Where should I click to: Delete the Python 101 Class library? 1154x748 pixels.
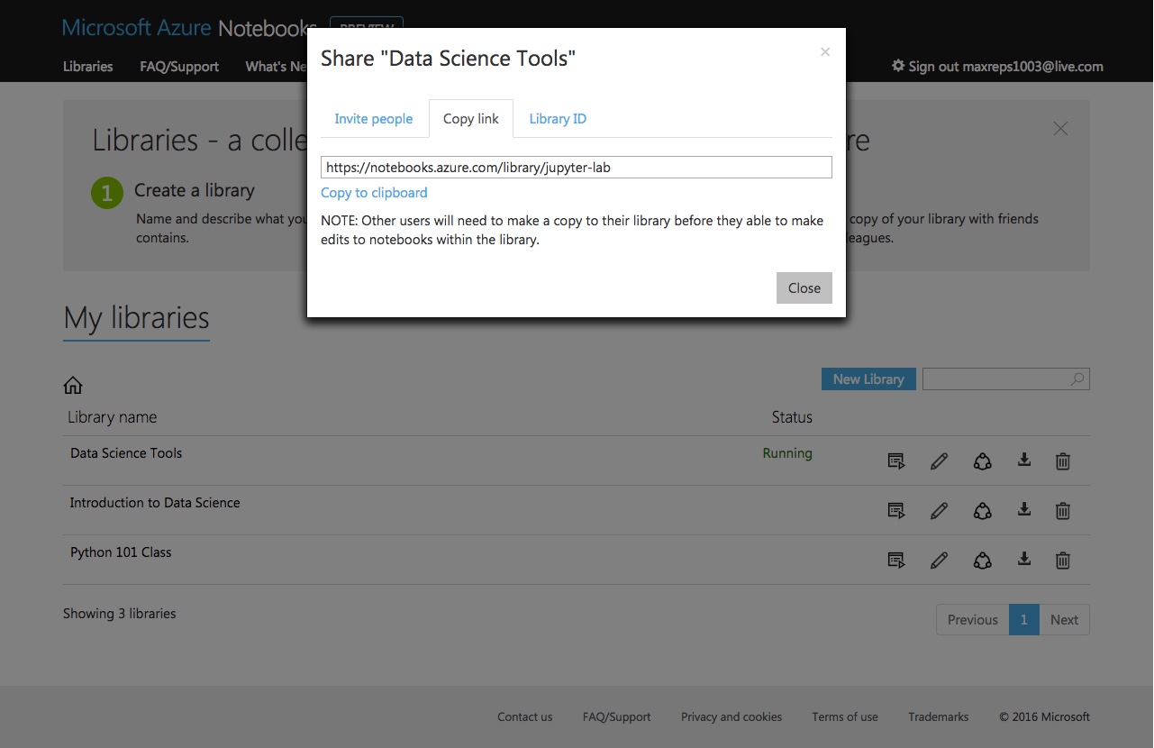[x=1063, y=561]
